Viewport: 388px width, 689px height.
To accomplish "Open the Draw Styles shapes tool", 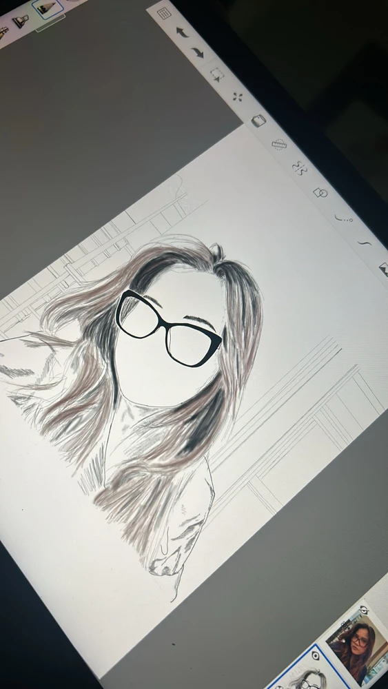I will pyautogui.click(x=320, y=192).
